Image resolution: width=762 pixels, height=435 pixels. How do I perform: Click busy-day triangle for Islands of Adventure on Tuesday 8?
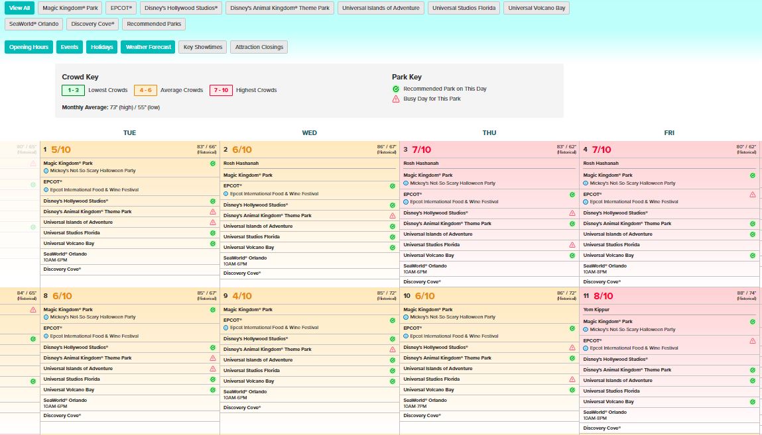click(x=213, y=369)
